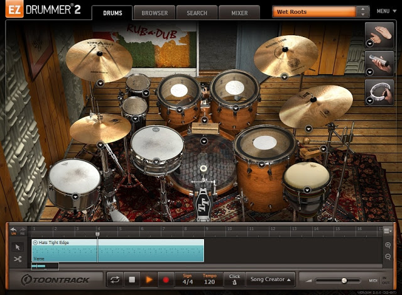
Task: Click the timeline overview scroll thumb
Action: (x=45, y=266)
